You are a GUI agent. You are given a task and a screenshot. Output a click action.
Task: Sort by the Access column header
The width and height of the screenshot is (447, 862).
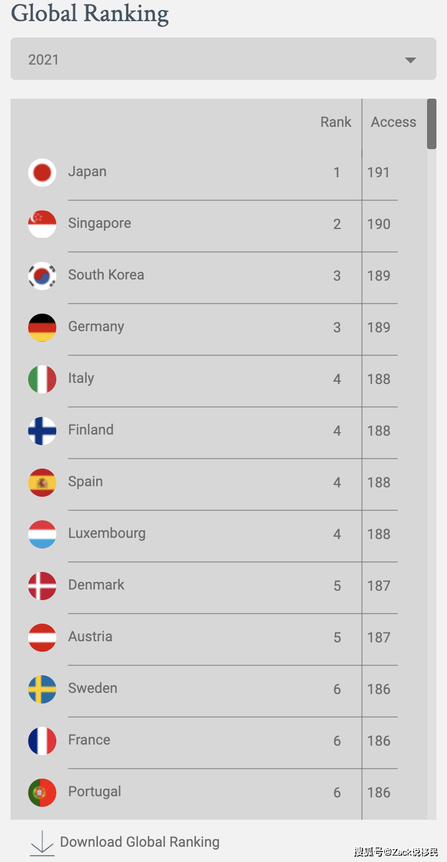pyautogui.click(x=394, y=122)
